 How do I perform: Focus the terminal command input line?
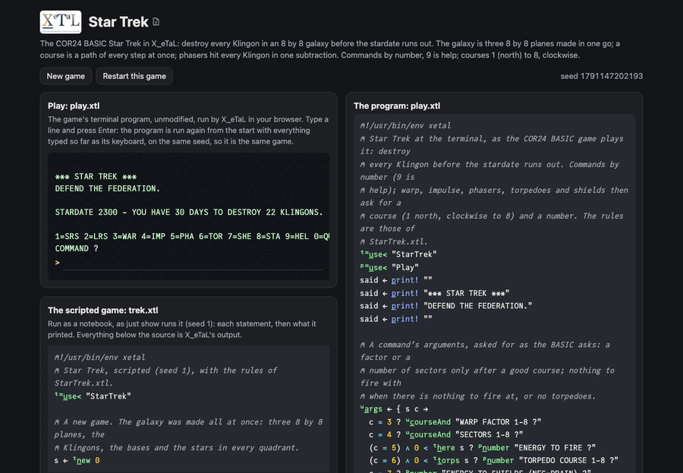point(192,263)
